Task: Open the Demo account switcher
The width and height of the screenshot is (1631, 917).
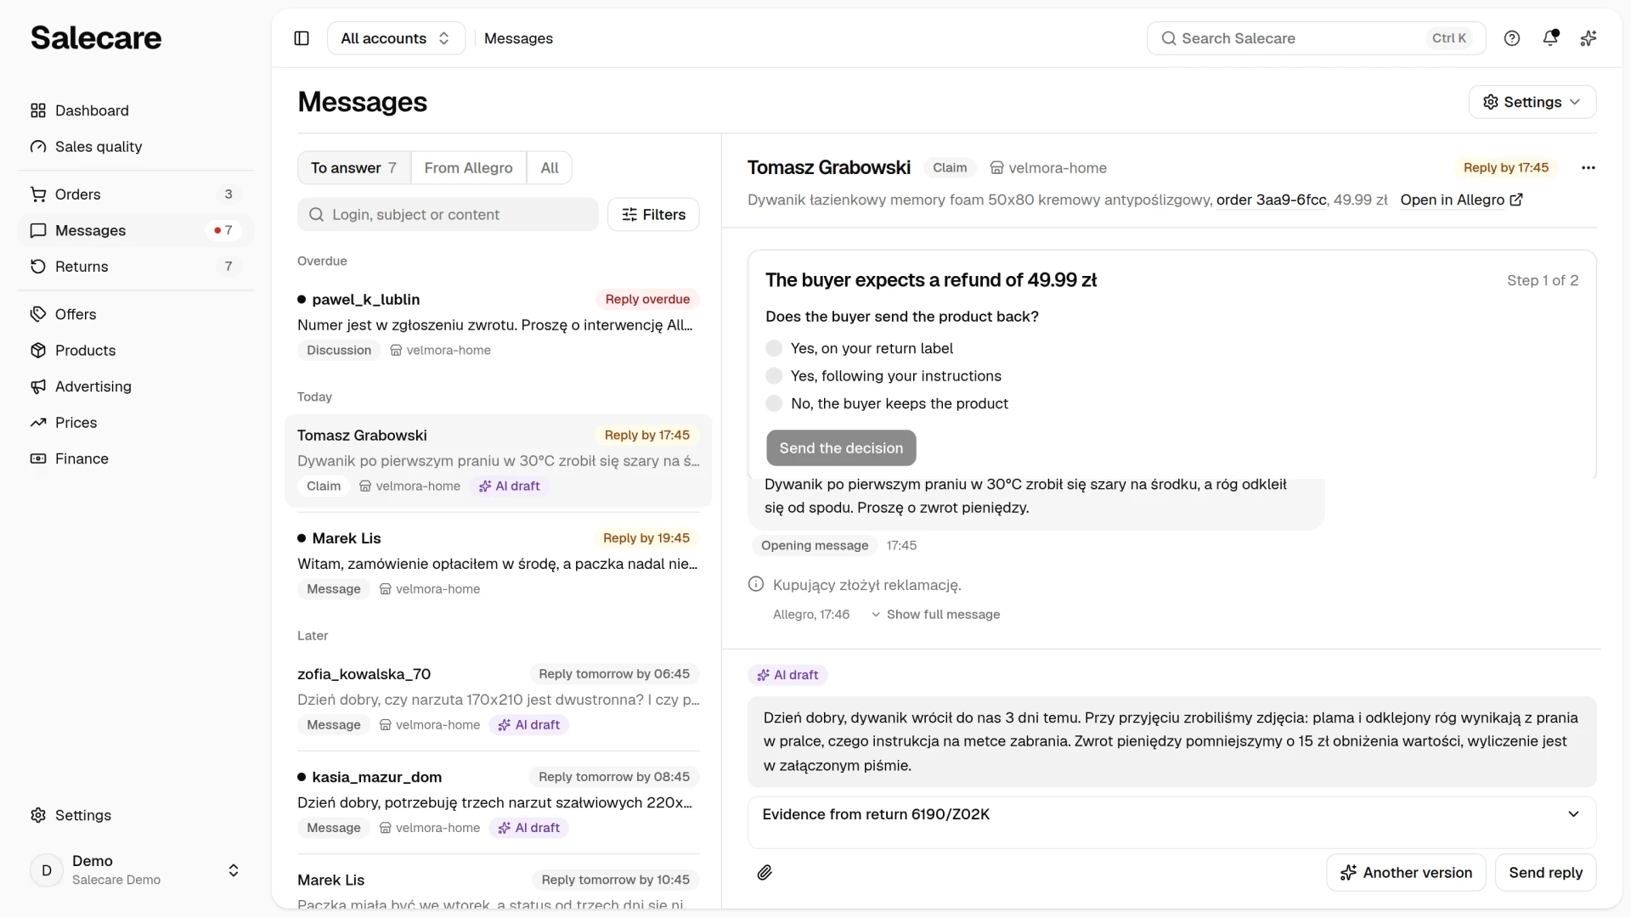Action: tap(136, 870)
